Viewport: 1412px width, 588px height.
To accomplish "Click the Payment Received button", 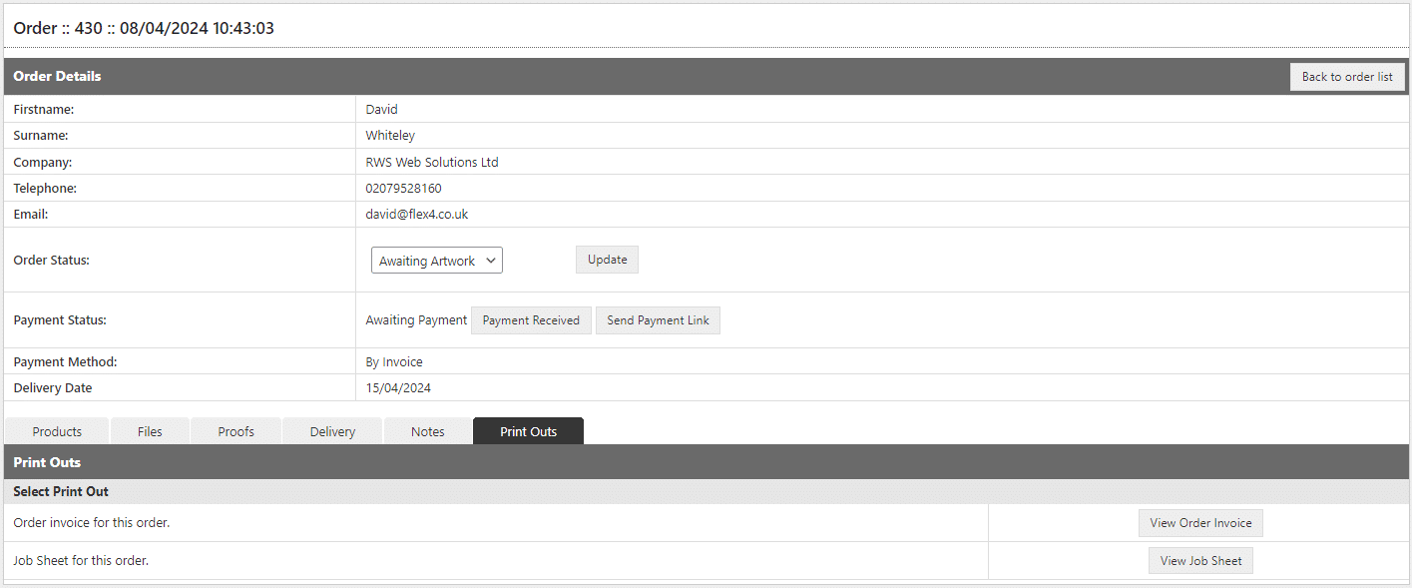I will tap(531, 319).
